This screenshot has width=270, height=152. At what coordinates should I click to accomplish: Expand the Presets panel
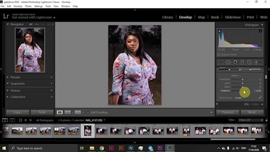tap(8, 77)
